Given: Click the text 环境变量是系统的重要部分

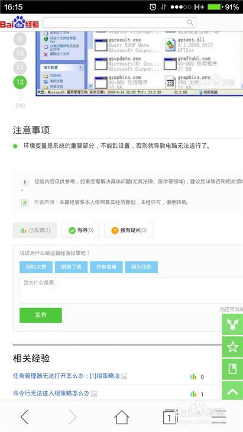Looking at the screenshot, I should (59, 146).
